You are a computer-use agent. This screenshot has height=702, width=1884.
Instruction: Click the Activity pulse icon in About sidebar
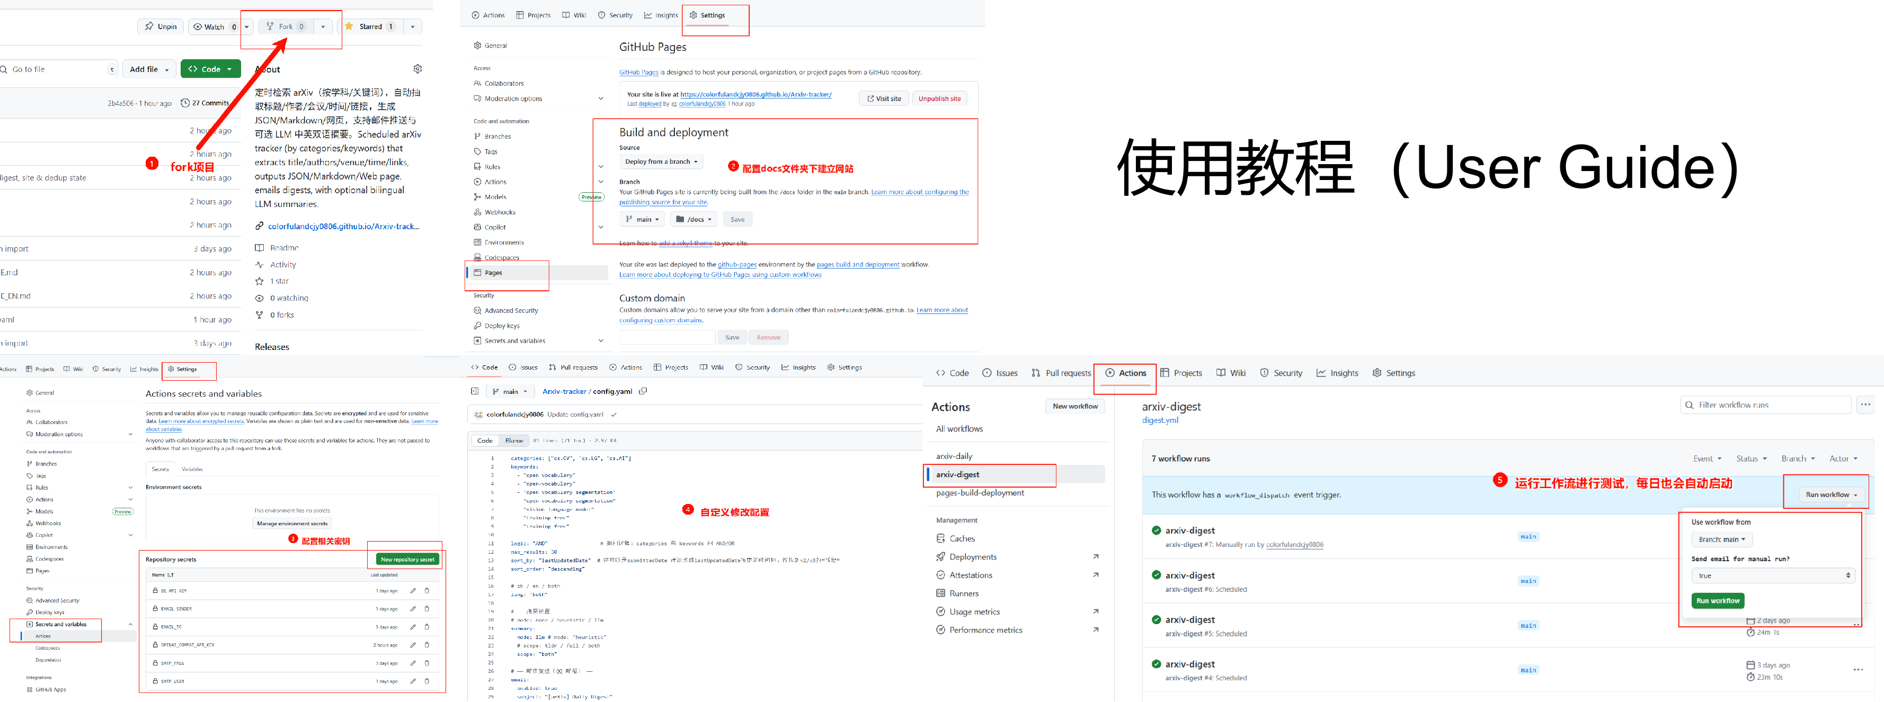pos(260,264)
